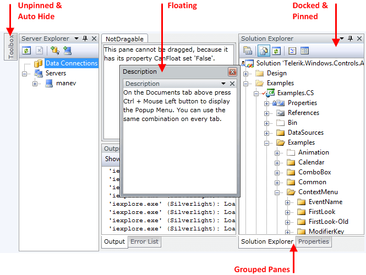Select Data Connections node
The image size is (366, 275).
tap(72, 63)
